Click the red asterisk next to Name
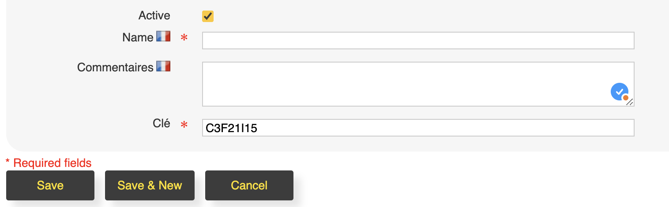This screenshot has height=207, width=669. tap(184, 39)
